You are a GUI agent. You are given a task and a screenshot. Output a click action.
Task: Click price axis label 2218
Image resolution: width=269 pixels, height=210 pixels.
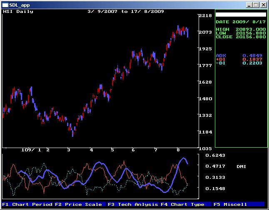click(205, 15)
